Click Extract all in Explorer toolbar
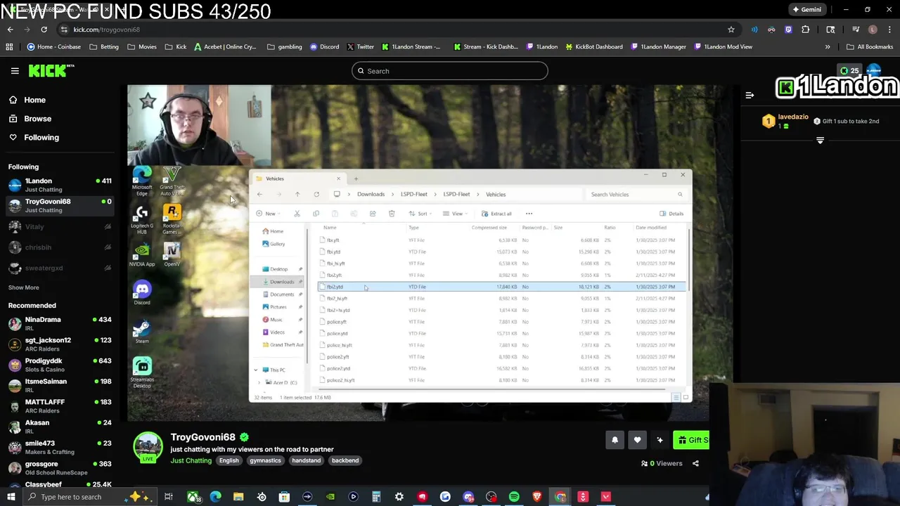Image resolution: width=900 pixels, height=506 pixels. pyautogui.click(x=496, y=214)
